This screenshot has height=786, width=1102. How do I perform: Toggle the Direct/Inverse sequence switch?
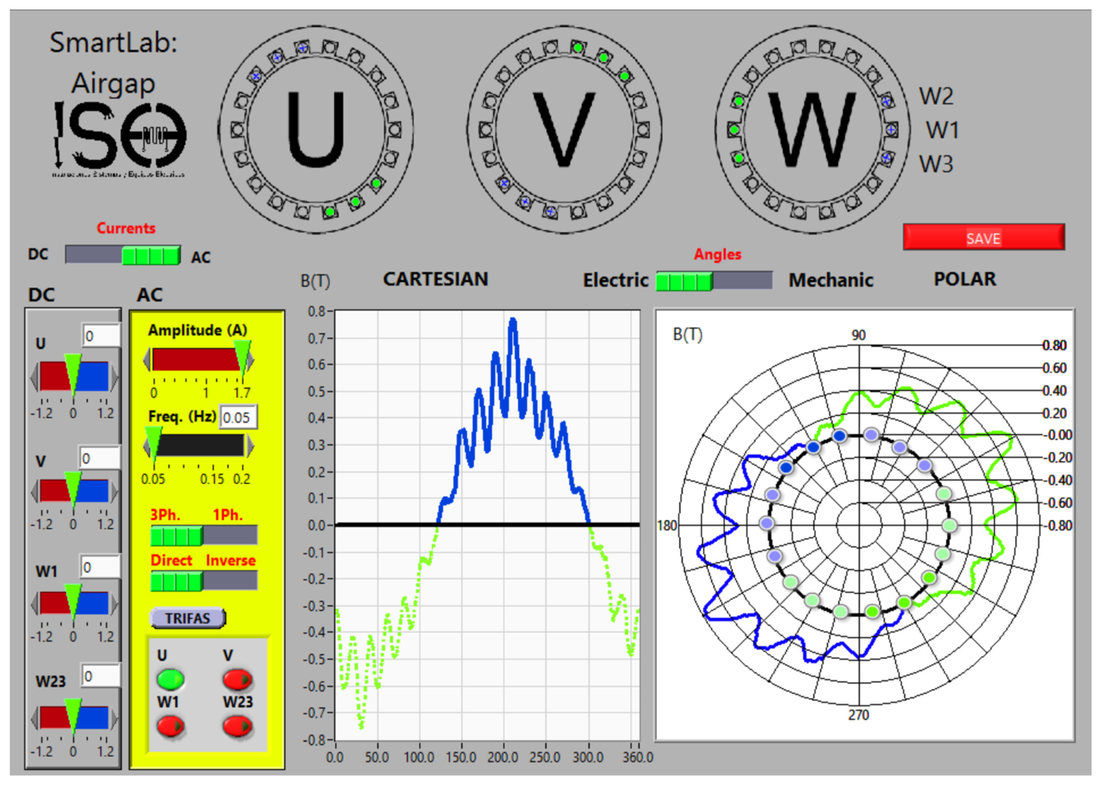[204, 581]
